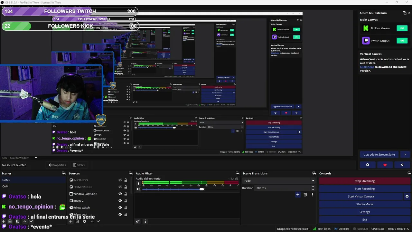This screenshot has width=412, height=232.
Task: Open transition properties three-dot menu
Action: coord(312,195)
